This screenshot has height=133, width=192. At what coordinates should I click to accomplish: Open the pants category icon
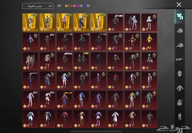coord(179,117)
